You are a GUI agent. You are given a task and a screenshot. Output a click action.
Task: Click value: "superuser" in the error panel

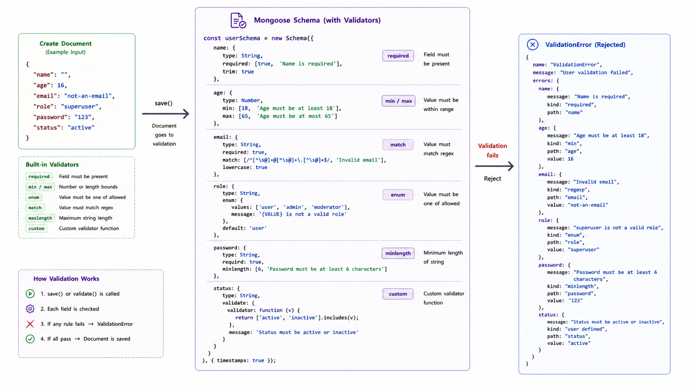[x=573, y=250]
